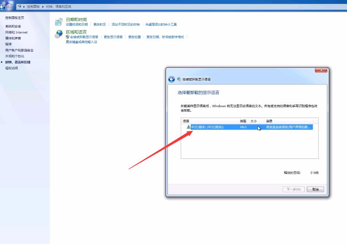Click 更改键盘或其他输入法 link
The image size is (347, 244).
pos(81,42)
